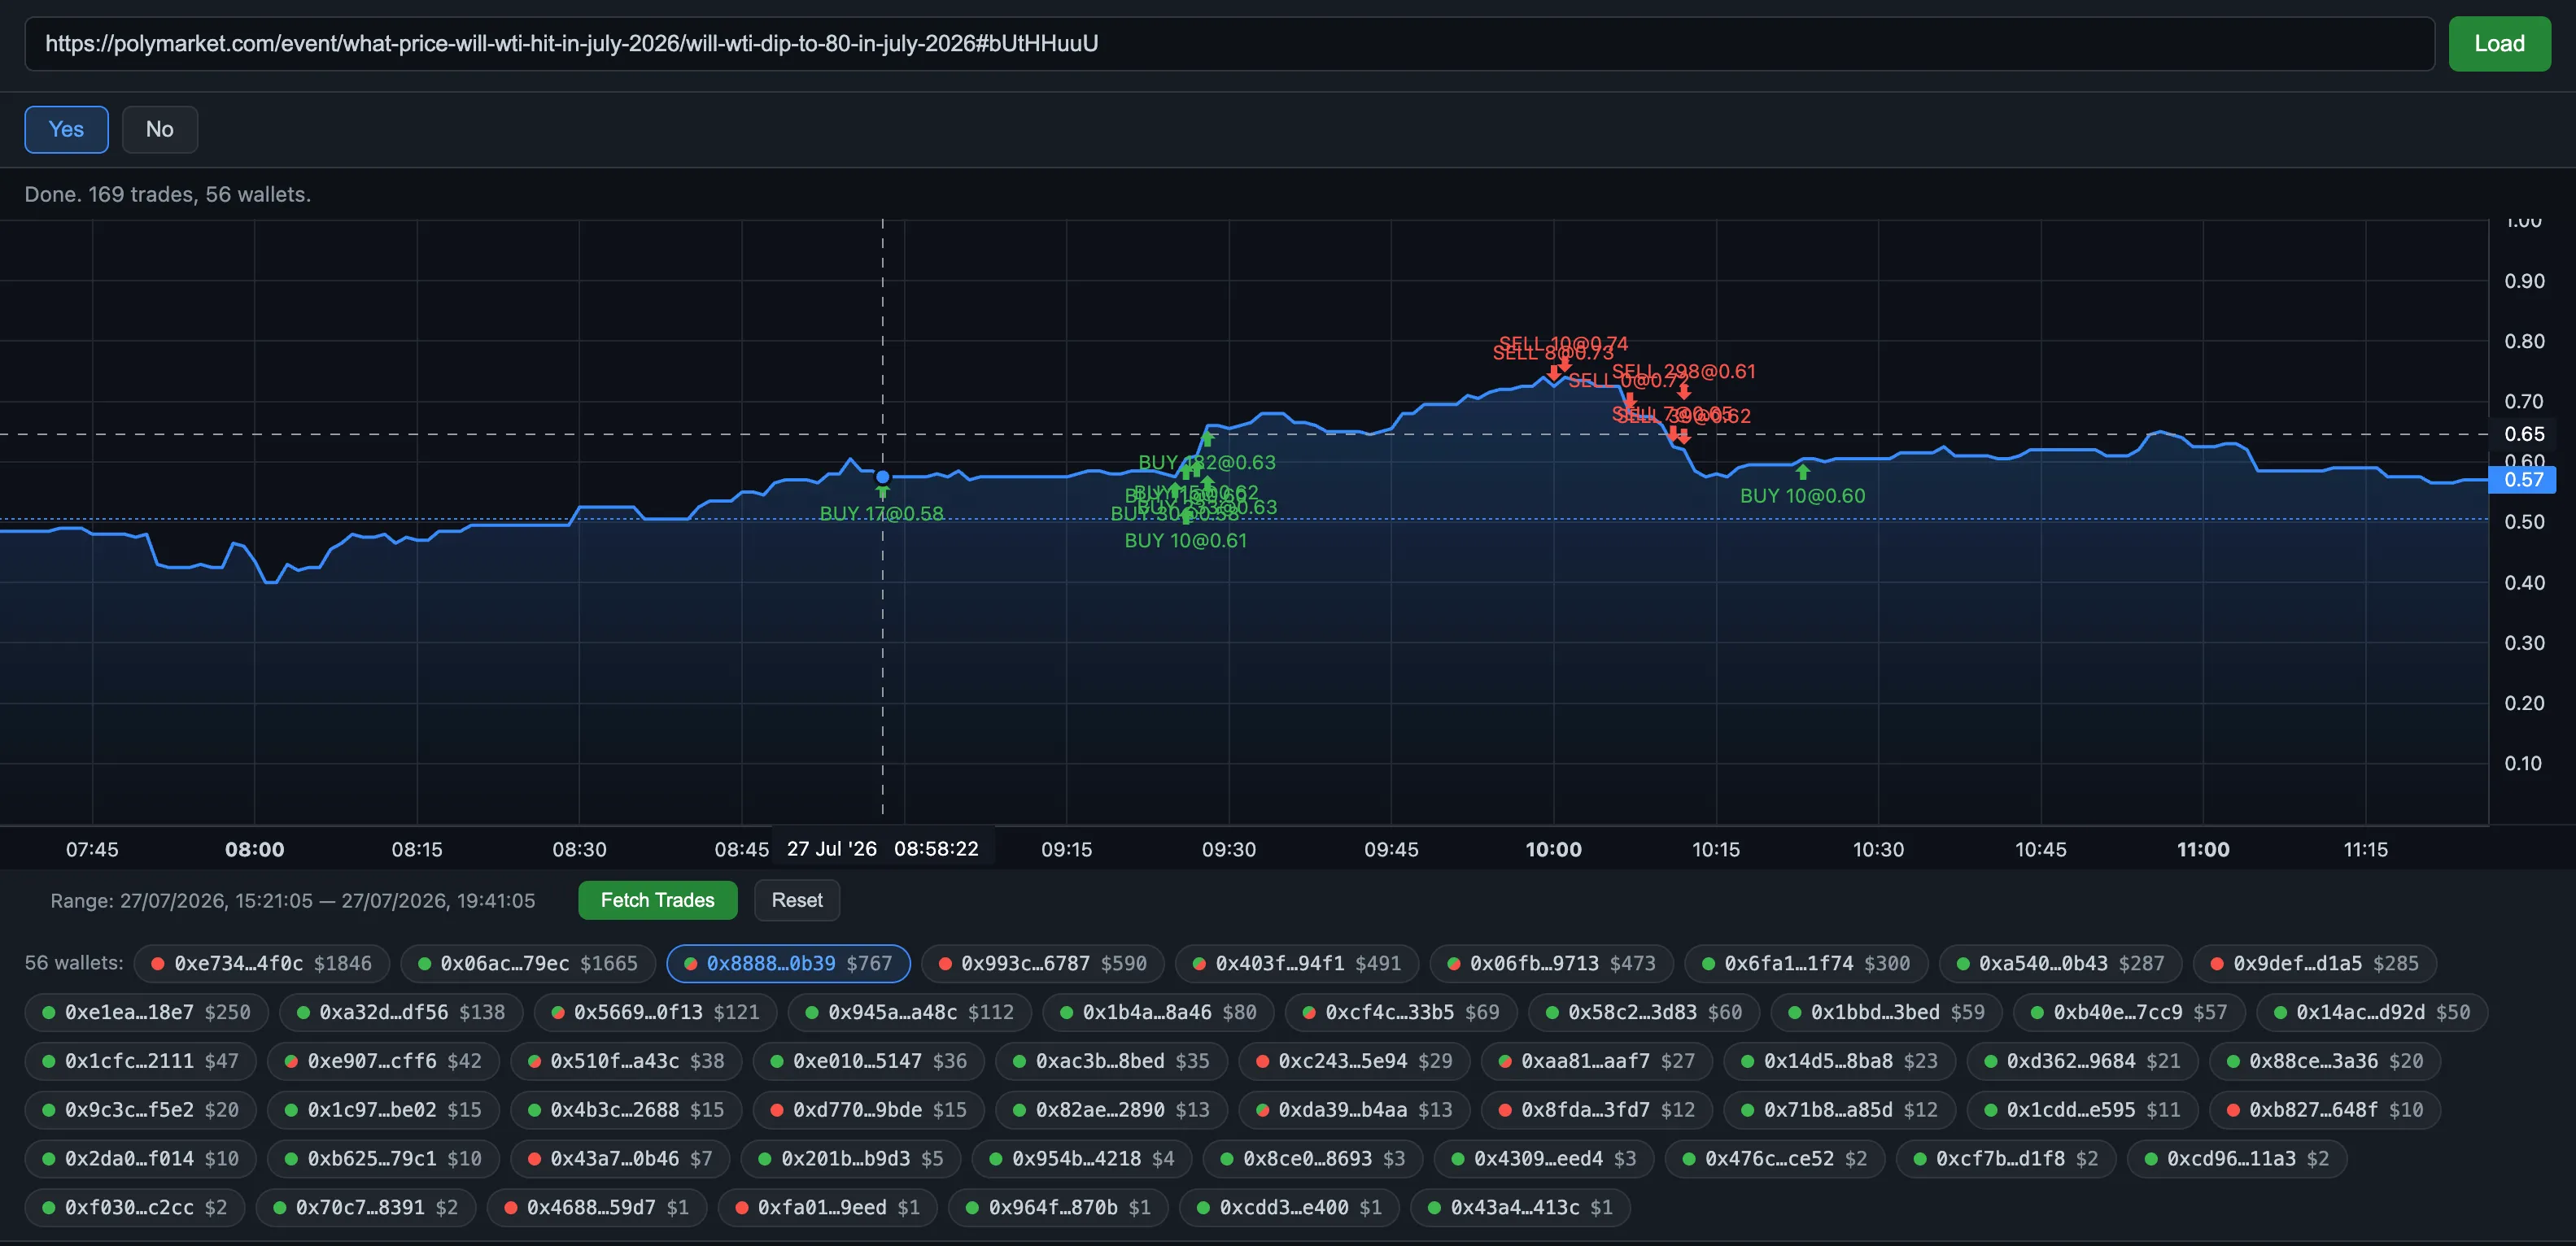Screen dimensions: 2576x1246
Task: Select wallet 0xcf4c…33b5 $69 chip
Action: [x=1401, y=1013]
